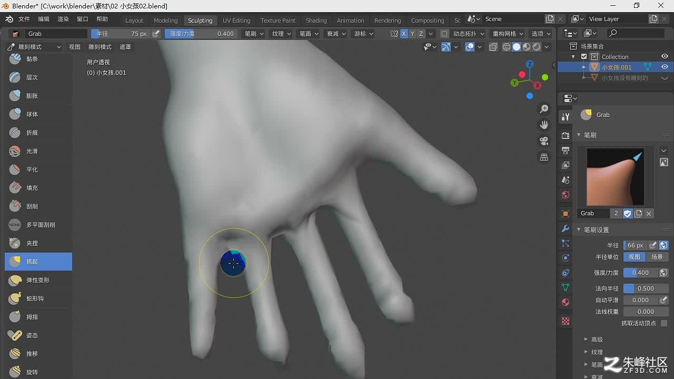
Task: Toggle X-ray display button in header
Action: pos(493,47)
